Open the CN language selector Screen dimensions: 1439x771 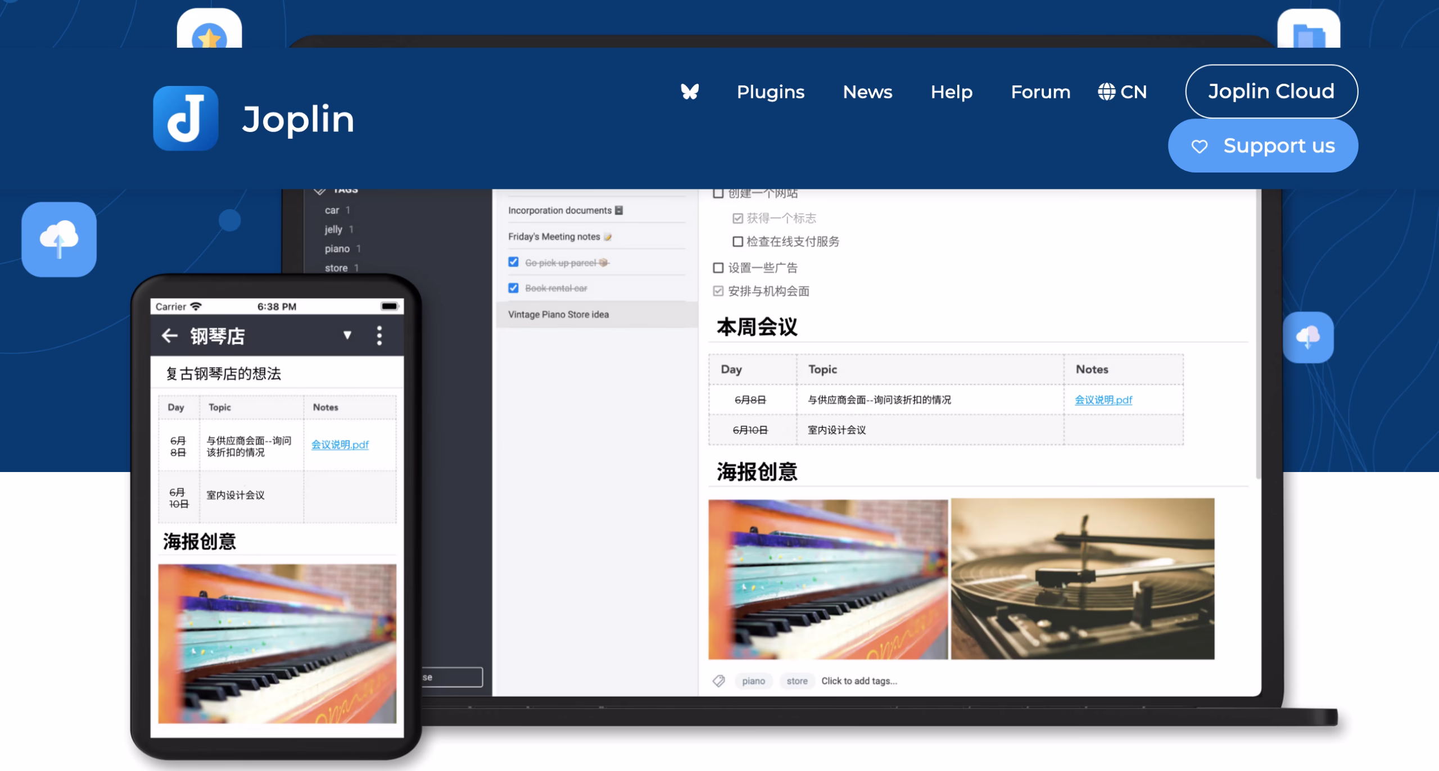coord(1123,92)
